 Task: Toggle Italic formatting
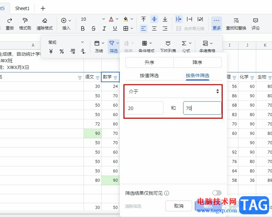click(104, 29)
